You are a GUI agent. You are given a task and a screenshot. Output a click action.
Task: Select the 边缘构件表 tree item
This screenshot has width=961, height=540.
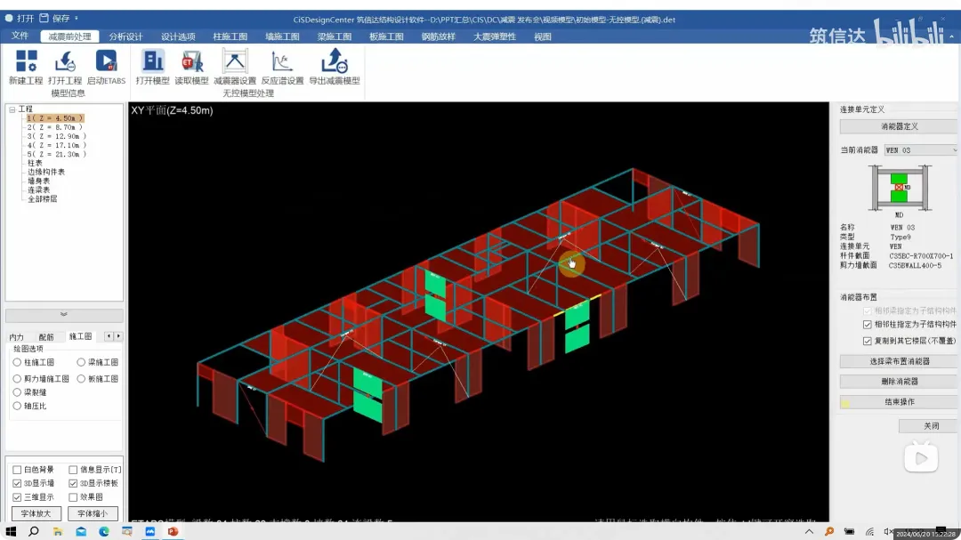pos(45,173)
